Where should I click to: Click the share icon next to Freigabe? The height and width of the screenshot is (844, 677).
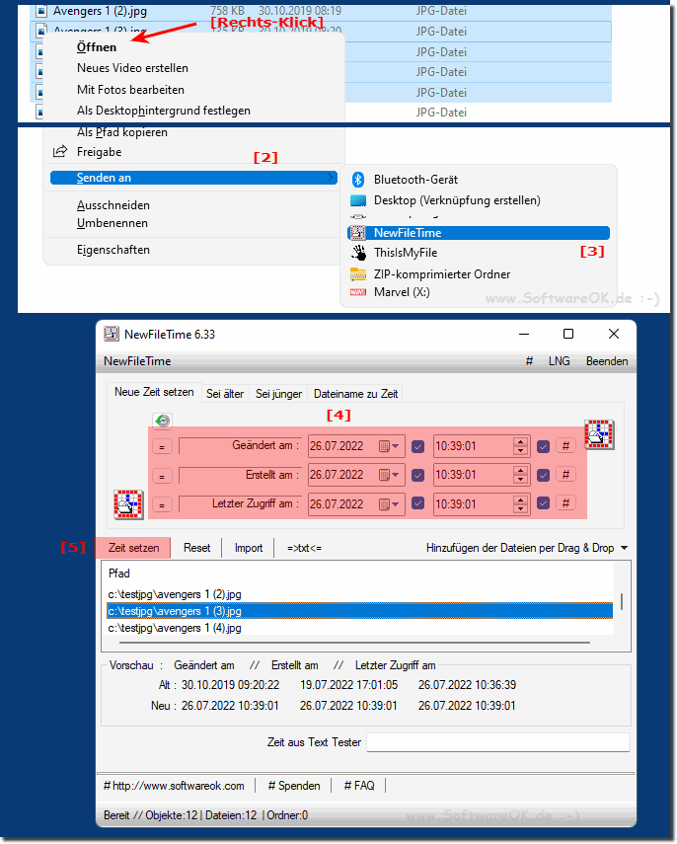pos(60,152)
